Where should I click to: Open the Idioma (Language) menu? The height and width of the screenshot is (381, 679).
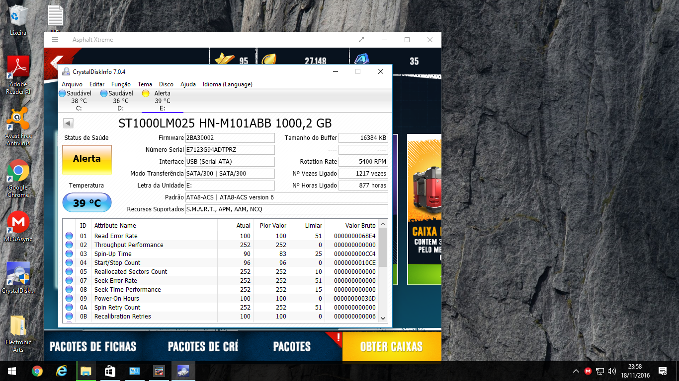(228, 84)
